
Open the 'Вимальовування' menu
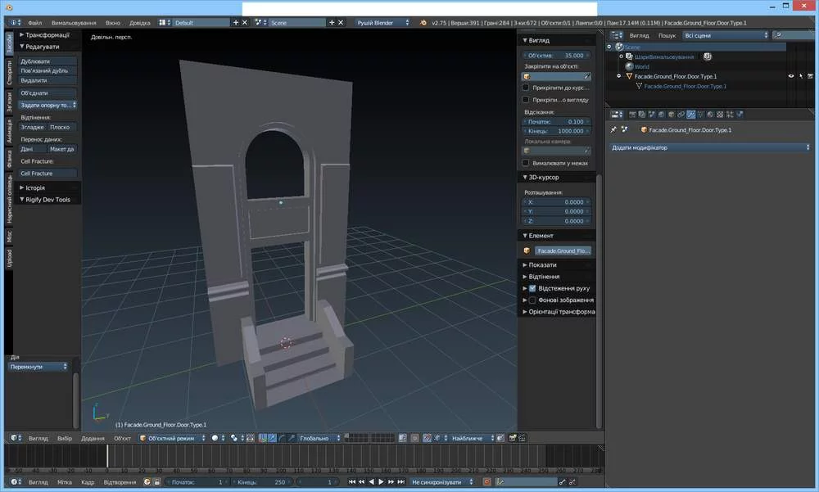pos(73,23)
